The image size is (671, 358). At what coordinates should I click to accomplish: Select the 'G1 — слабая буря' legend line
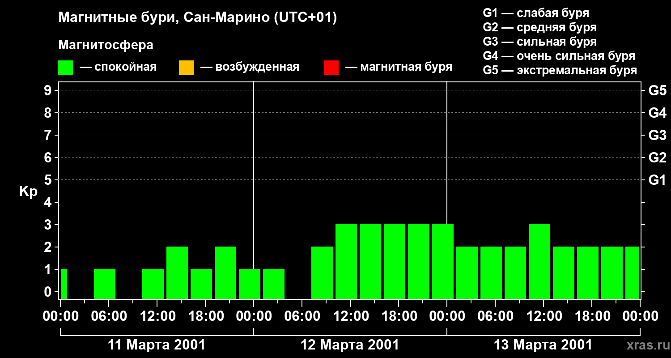[x=536, y=13]
